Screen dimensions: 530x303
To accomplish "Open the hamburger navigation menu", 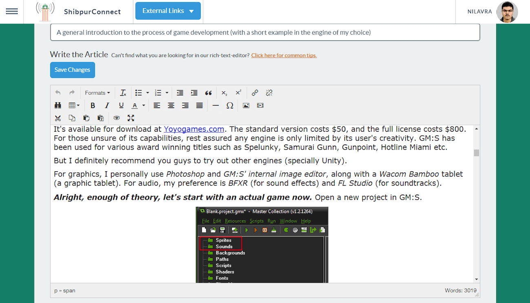I will 12,11.
